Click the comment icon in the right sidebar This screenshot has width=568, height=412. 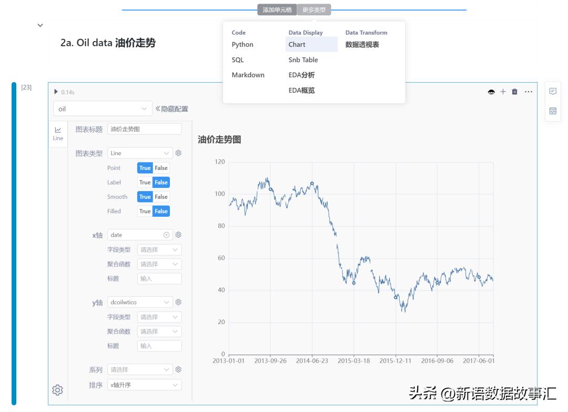[553, 92]
